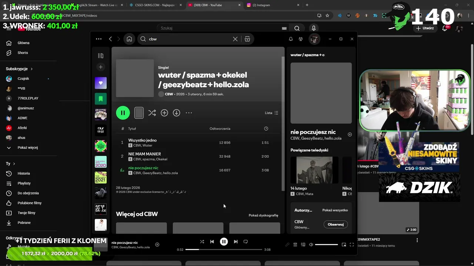Open the Tax Free playlist in sidebar
The image size is (474, 266).
point(100,130)
